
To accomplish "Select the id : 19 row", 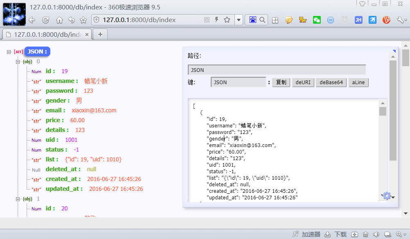I will click(50, 71).
